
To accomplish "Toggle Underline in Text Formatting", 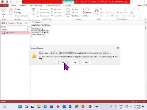I will [113, 13].
